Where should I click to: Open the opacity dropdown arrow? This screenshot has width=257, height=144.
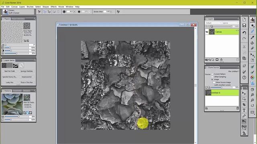click(89, 12)
